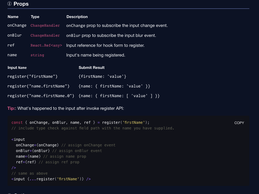
Task: Click the const register('firstName') code line
Action: point(80,122)
